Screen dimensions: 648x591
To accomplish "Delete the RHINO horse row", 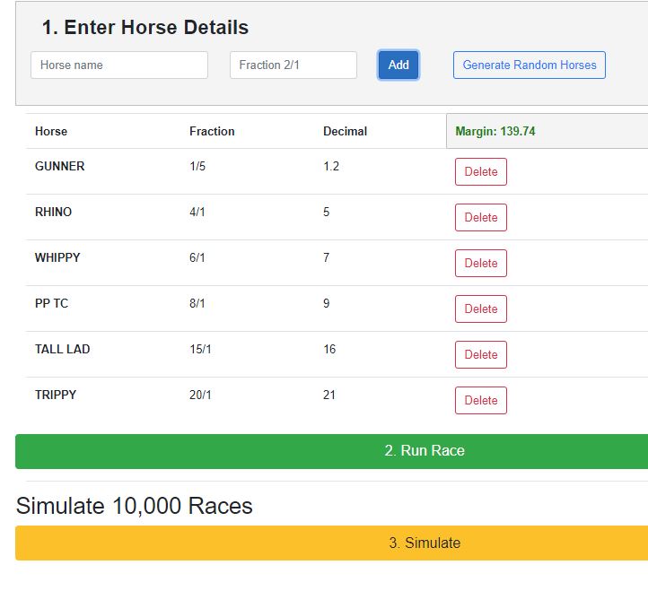I will [481, 217].
